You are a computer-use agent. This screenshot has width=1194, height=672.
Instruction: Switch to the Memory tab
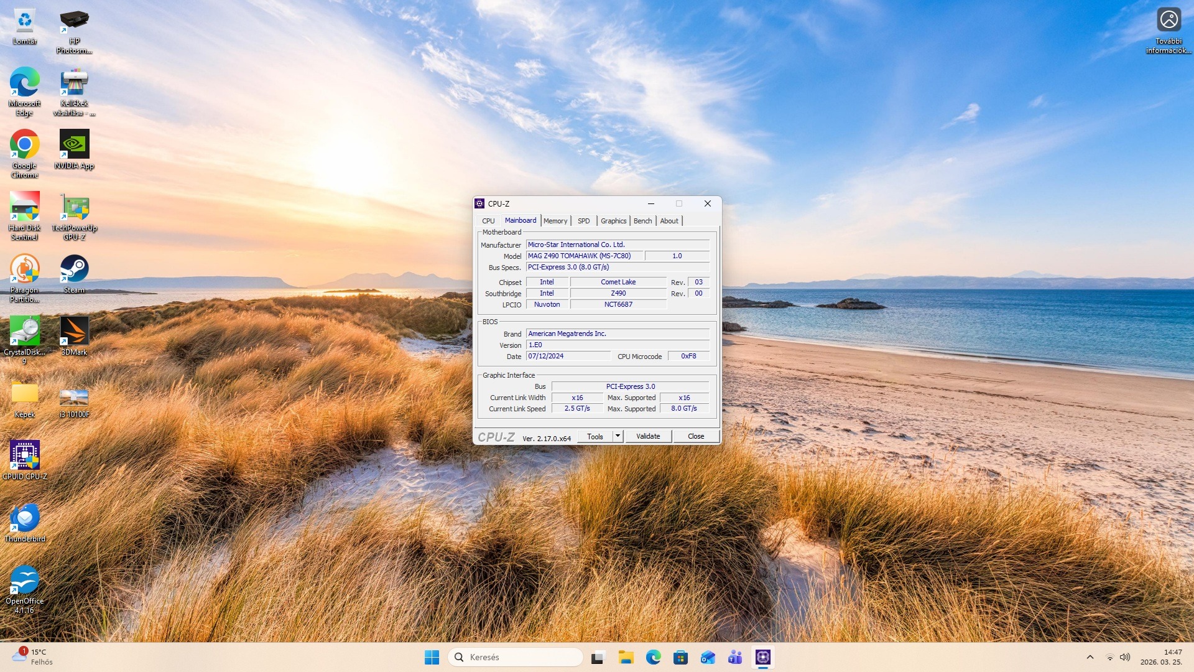[x=555, y=221]
